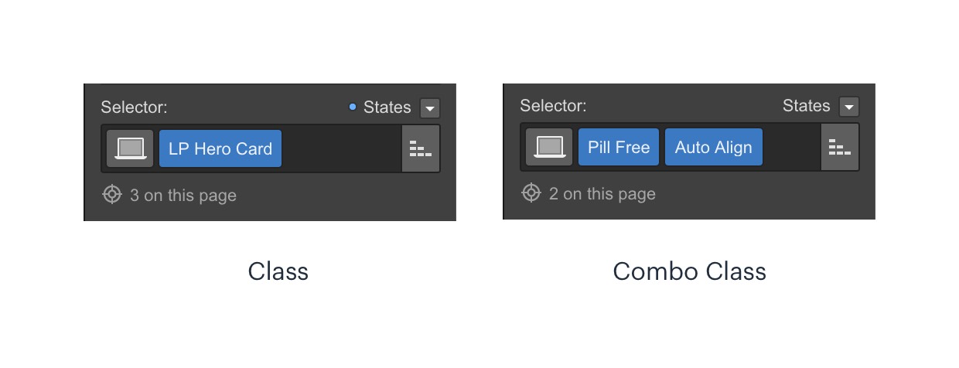Screen dimensions: 959x368
Task: Click empty selector field after LP Hero Card
Action: click(342, 148)
